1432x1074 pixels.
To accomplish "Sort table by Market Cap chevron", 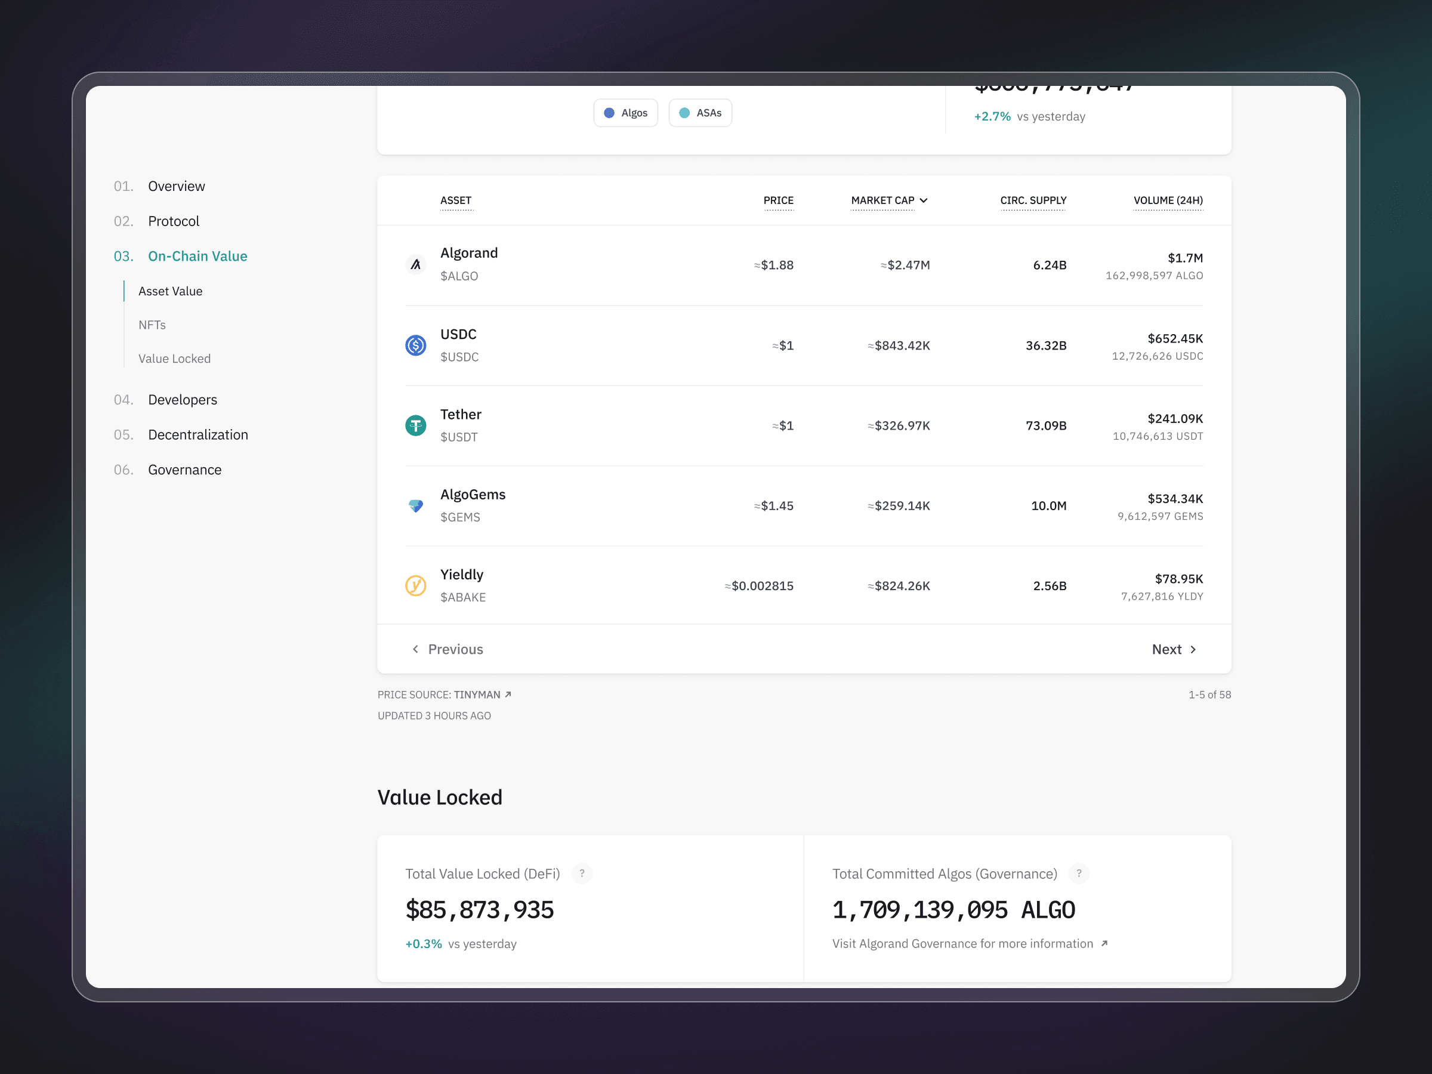I will (924, 200).
